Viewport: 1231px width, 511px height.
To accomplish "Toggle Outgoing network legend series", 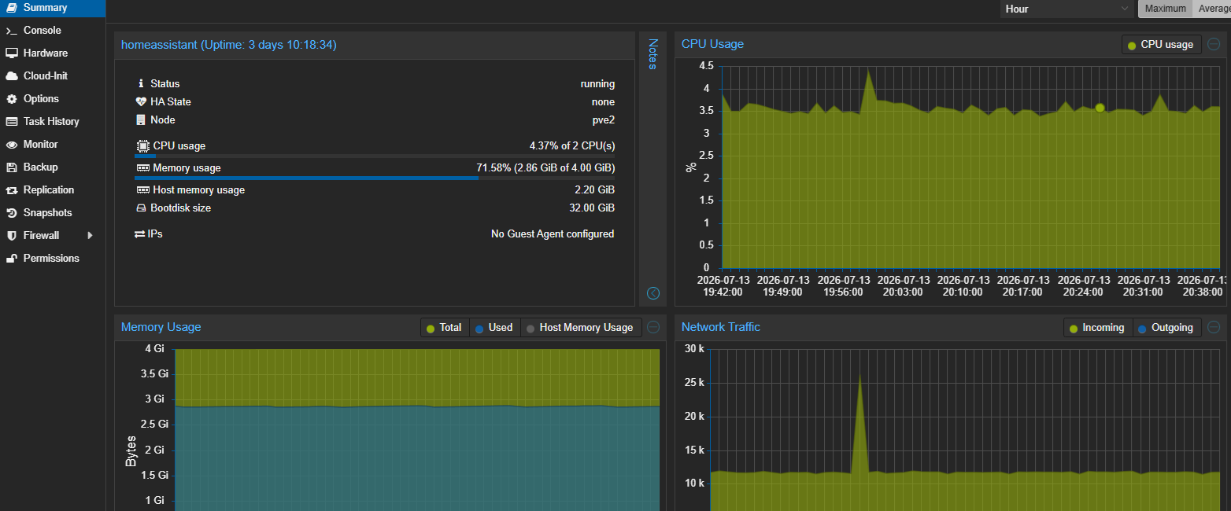I will click(x=1167, y=328).
